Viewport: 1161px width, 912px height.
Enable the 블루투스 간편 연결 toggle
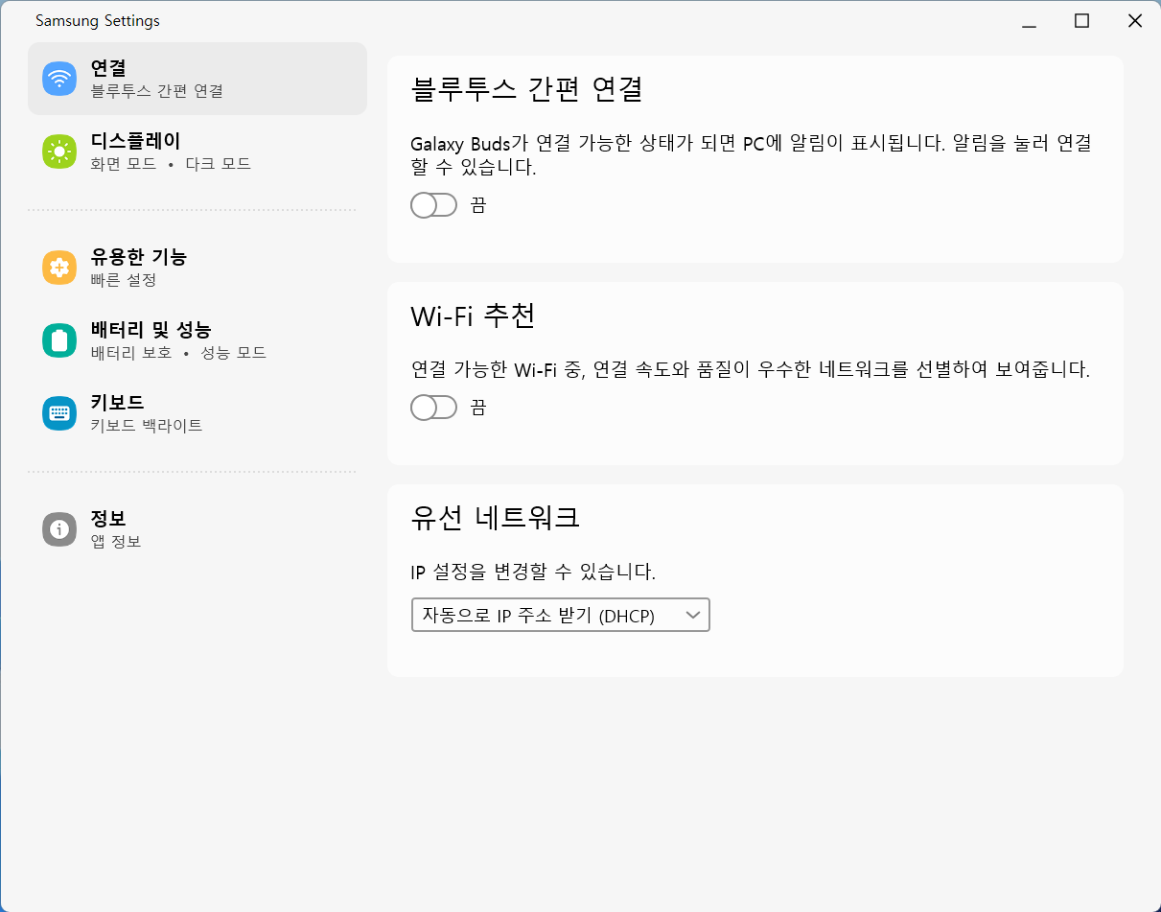tap(433, 205)
